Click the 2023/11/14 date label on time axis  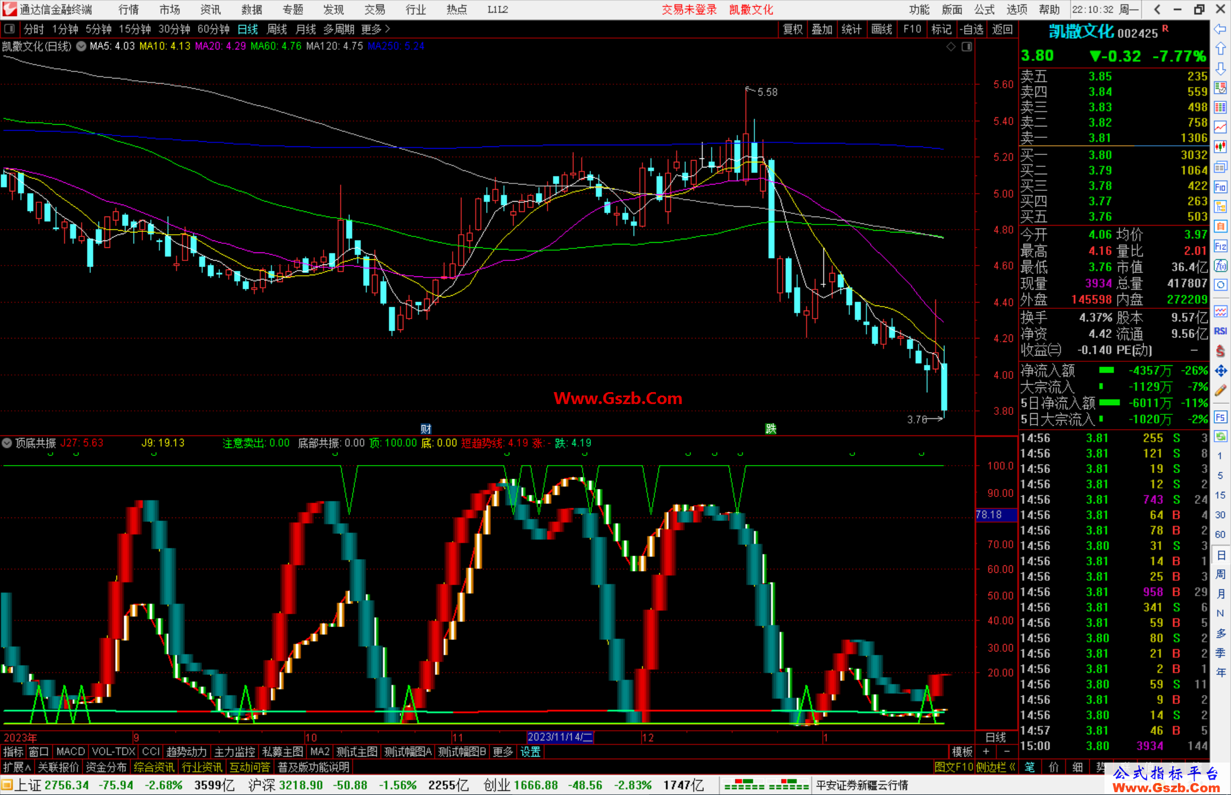point(560,737)
